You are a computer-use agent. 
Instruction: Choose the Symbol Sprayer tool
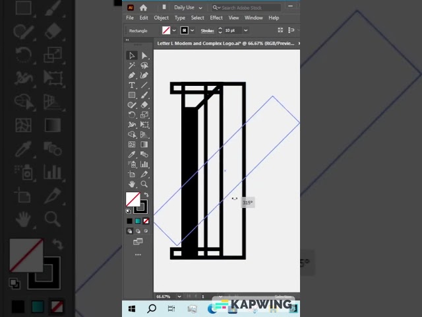tap(132, 164)
